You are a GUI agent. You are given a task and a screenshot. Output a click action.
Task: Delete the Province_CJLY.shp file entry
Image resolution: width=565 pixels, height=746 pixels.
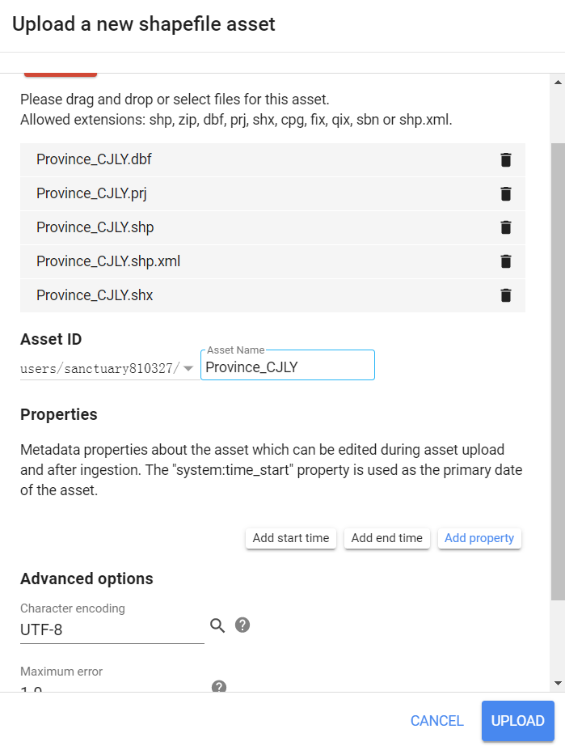(506, 227)
